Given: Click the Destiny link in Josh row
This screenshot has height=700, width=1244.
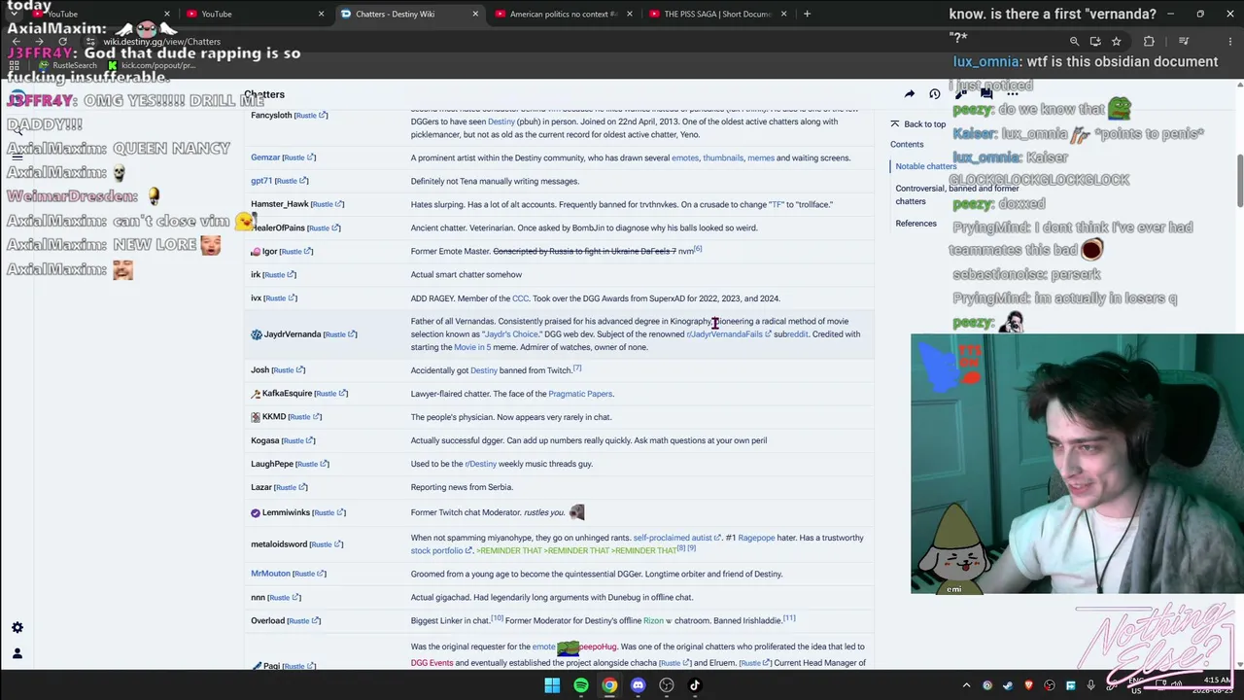Looking at the screenshot, I should tap(483, 370).
